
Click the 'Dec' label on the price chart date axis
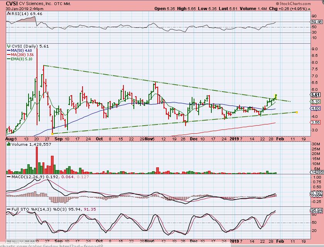click(194, 139)
